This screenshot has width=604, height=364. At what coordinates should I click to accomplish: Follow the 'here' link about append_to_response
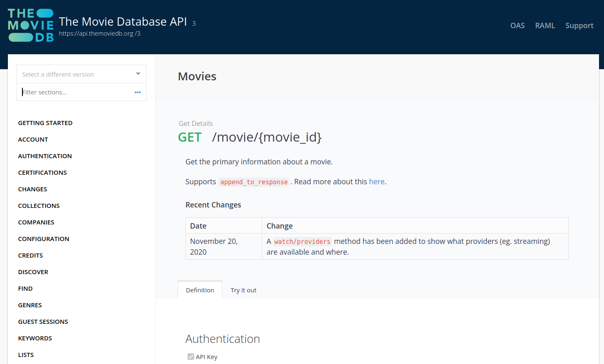pos(377,182)
